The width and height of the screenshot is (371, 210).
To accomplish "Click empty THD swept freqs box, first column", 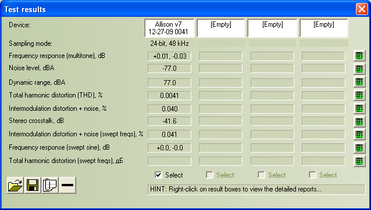I will [169, 161].
